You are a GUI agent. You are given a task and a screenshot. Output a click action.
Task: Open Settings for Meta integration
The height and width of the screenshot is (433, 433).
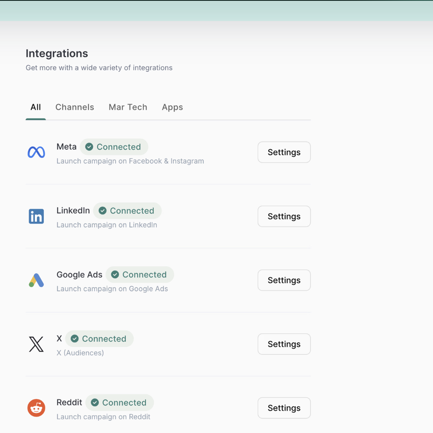tap(284, 152)
